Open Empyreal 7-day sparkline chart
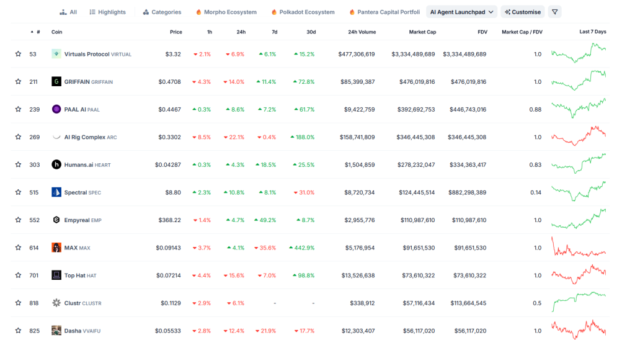 579,219
